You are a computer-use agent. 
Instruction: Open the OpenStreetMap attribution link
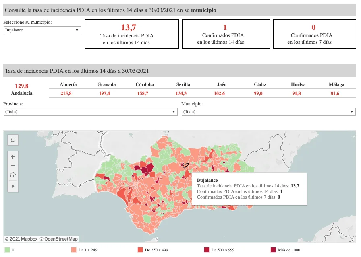[x=59, y=239]
